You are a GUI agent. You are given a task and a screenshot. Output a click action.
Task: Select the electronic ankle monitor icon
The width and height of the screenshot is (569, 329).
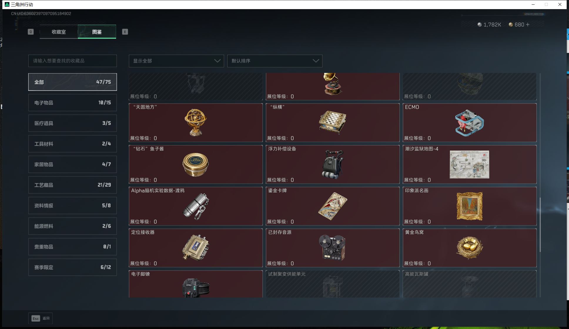(196, 288)
